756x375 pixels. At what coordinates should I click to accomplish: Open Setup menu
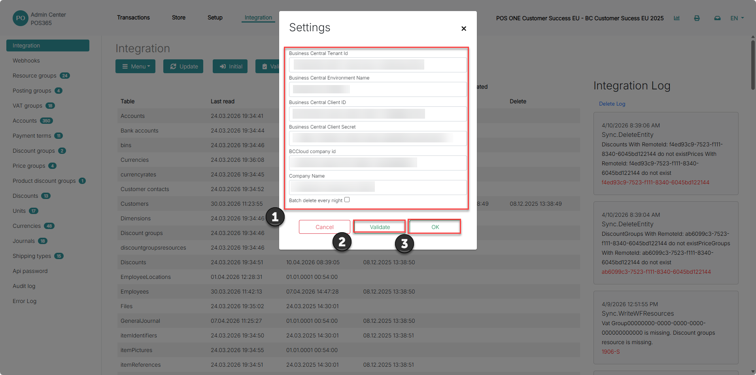tap(215, 17)
